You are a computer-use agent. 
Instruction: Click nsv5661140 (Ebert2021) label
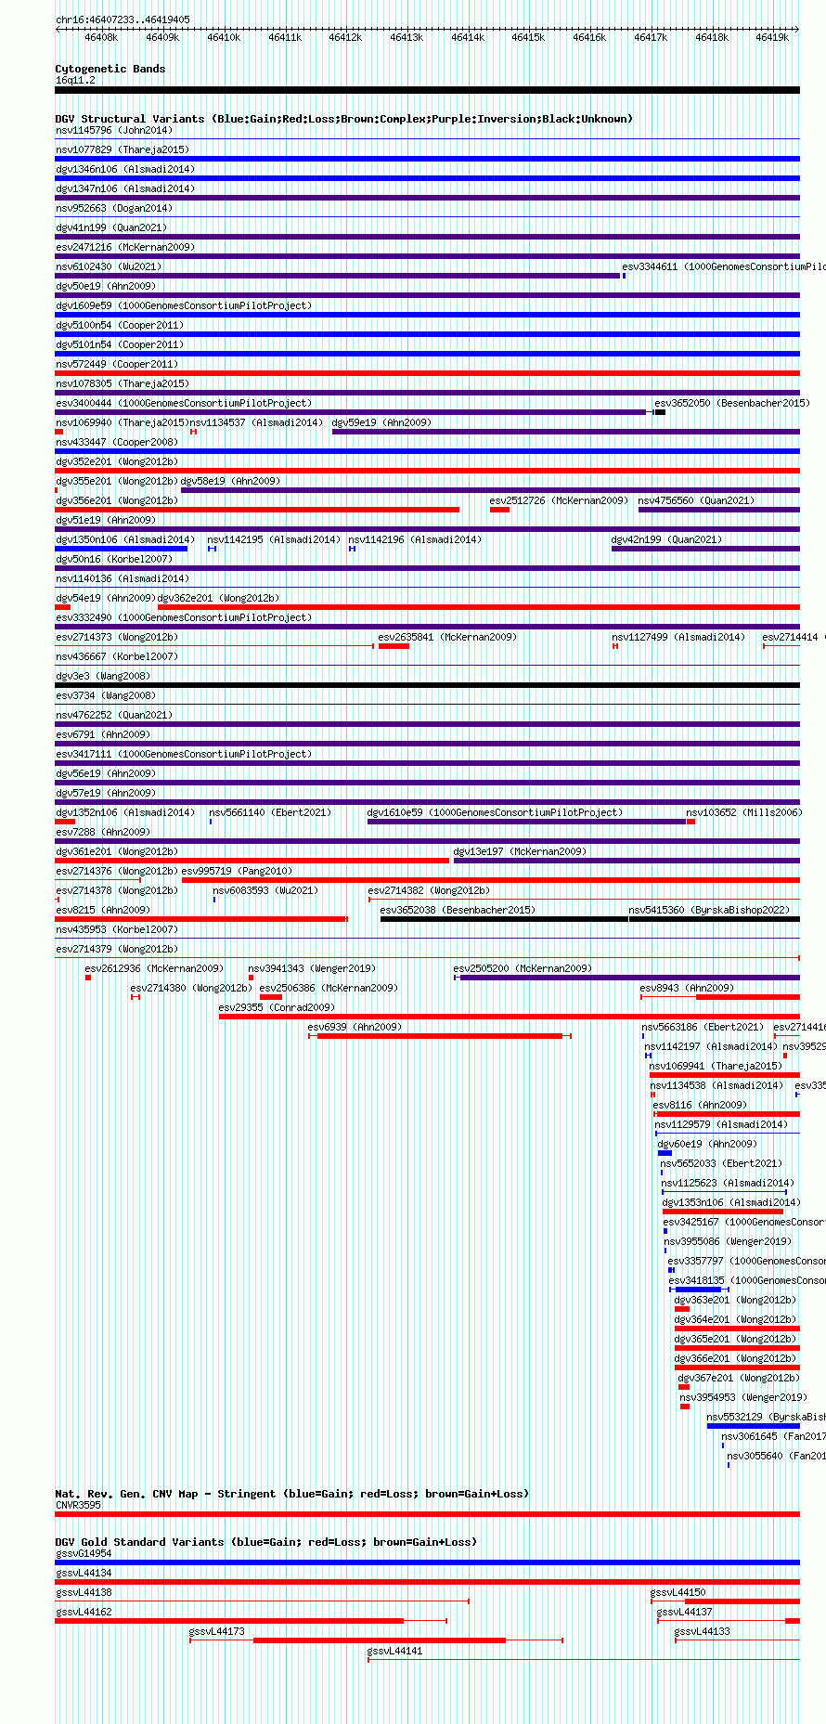[x=269, y=812]
